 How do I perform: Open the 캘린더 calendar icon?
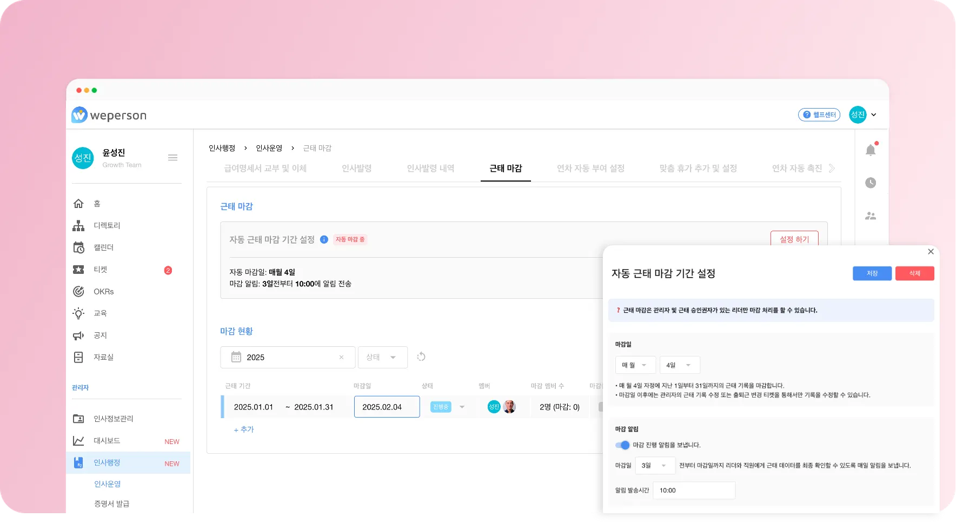[x=78, y=247]
